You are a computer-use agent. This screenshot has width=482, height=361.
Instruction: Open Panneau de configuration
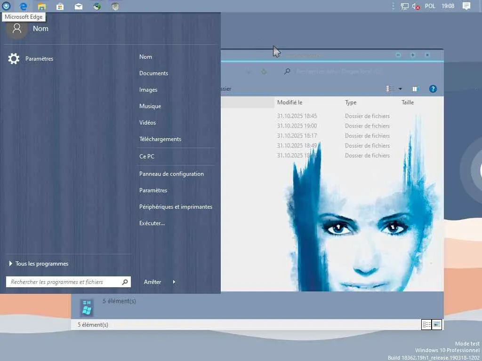coord(171,174)
